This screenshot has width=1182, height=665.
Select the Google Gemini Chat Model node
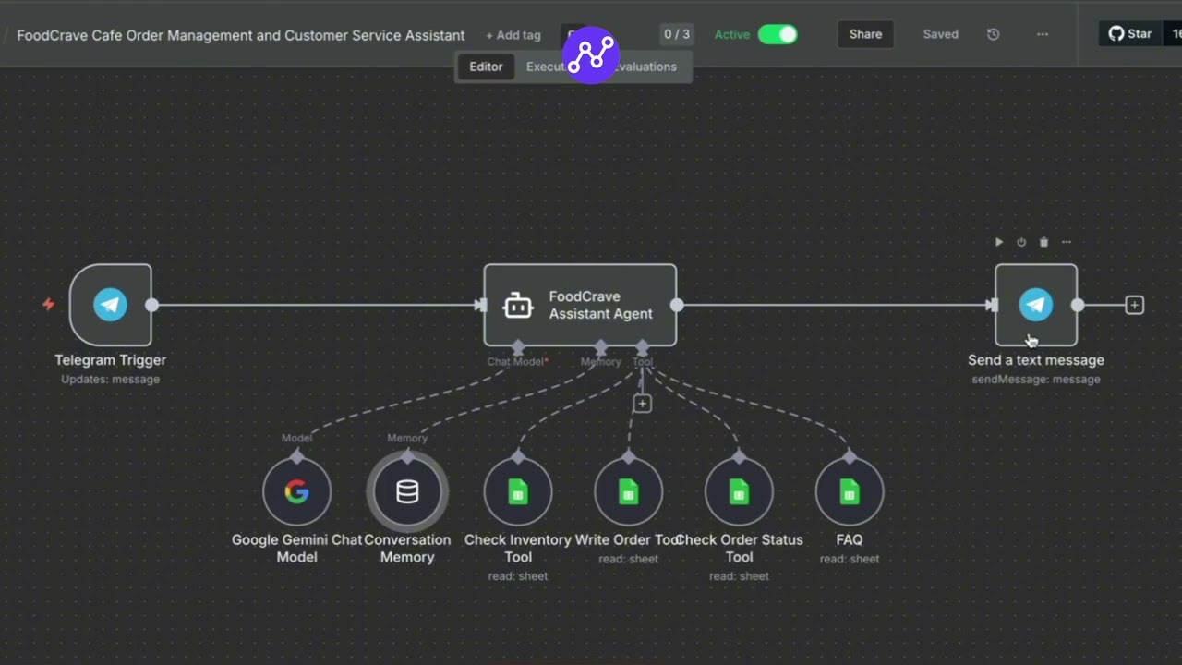(x=296, y=492)
